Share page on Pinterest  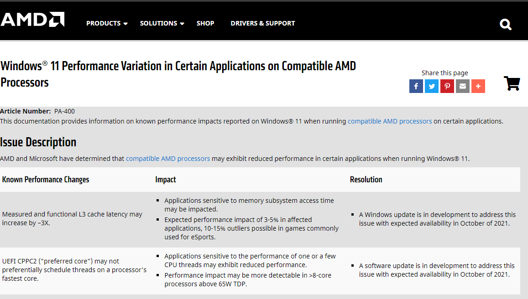pyautogui.click(x=447, y=86)
